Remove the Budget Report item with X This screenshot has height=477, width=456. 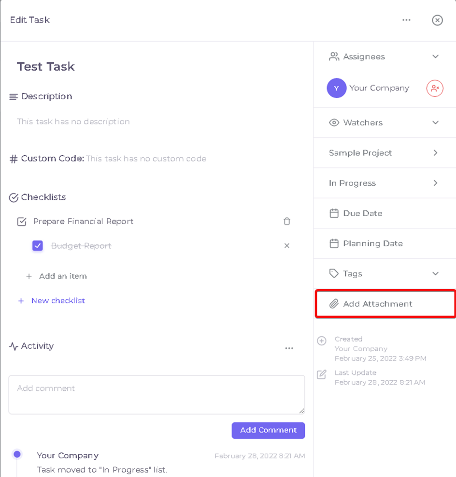(287, 245)
